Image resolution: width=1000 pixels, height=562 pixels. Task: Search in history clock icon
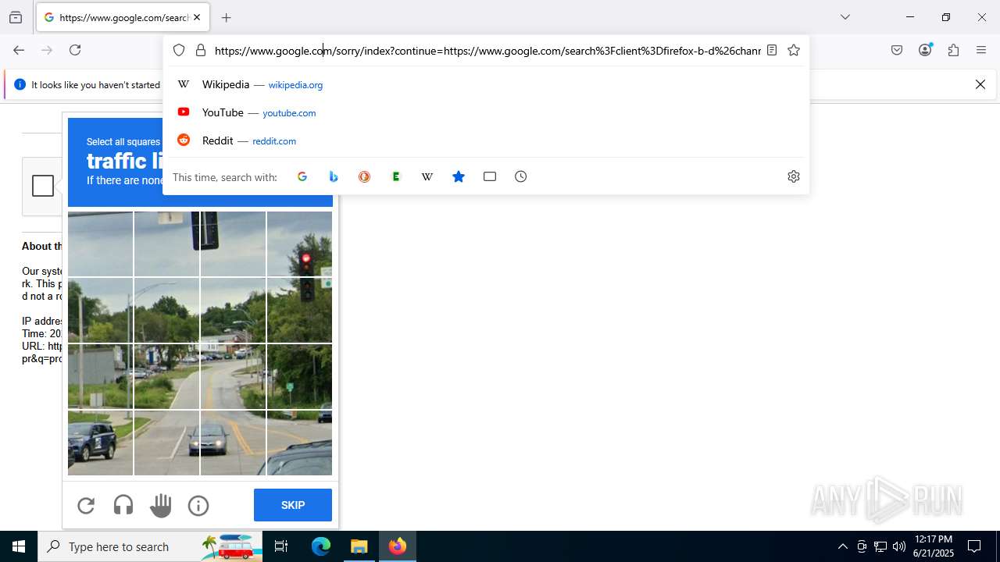coord(521,176)
